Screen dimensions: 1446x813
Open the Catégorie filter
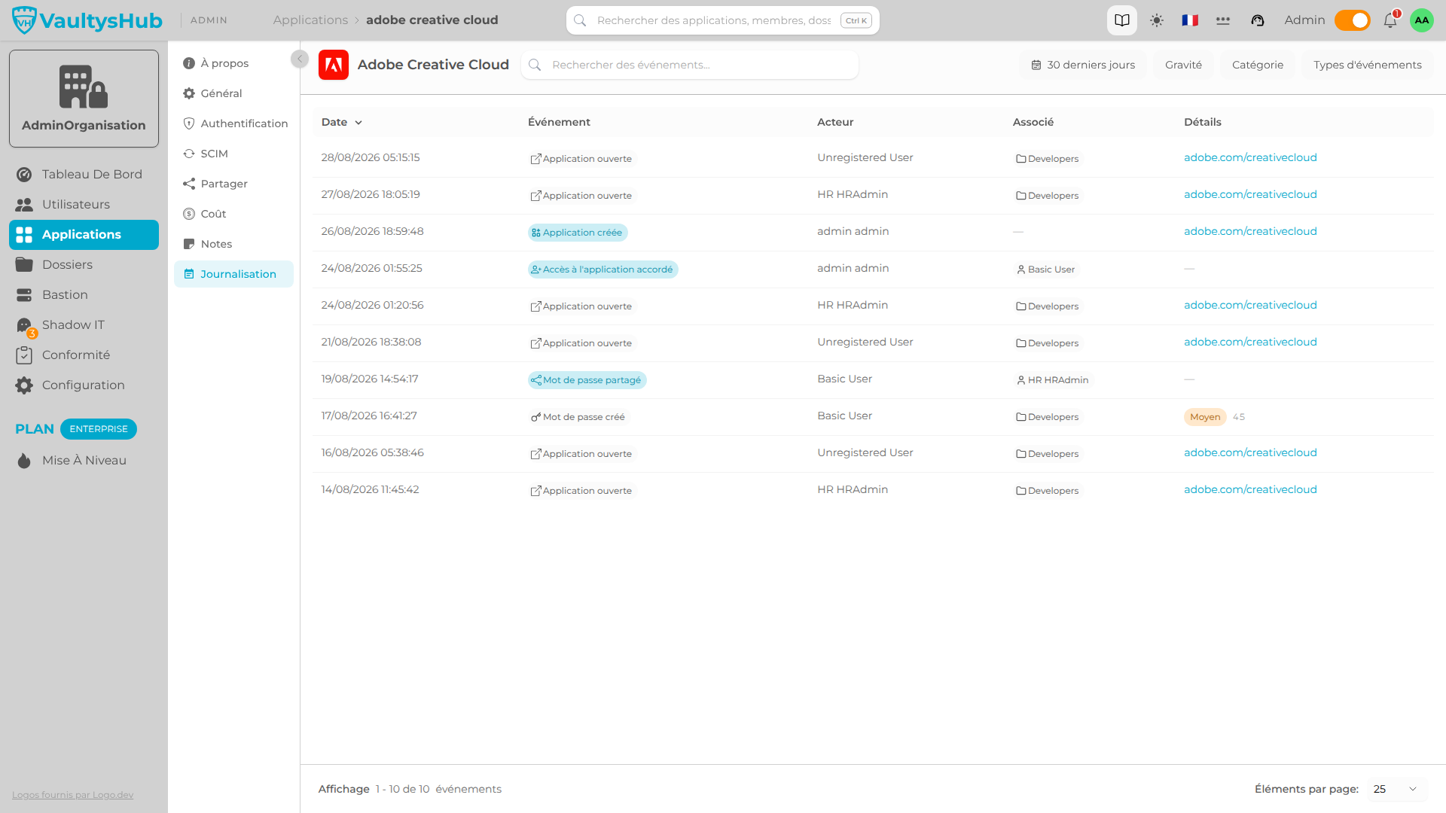pyautogui.click(x=1257, y=65)
